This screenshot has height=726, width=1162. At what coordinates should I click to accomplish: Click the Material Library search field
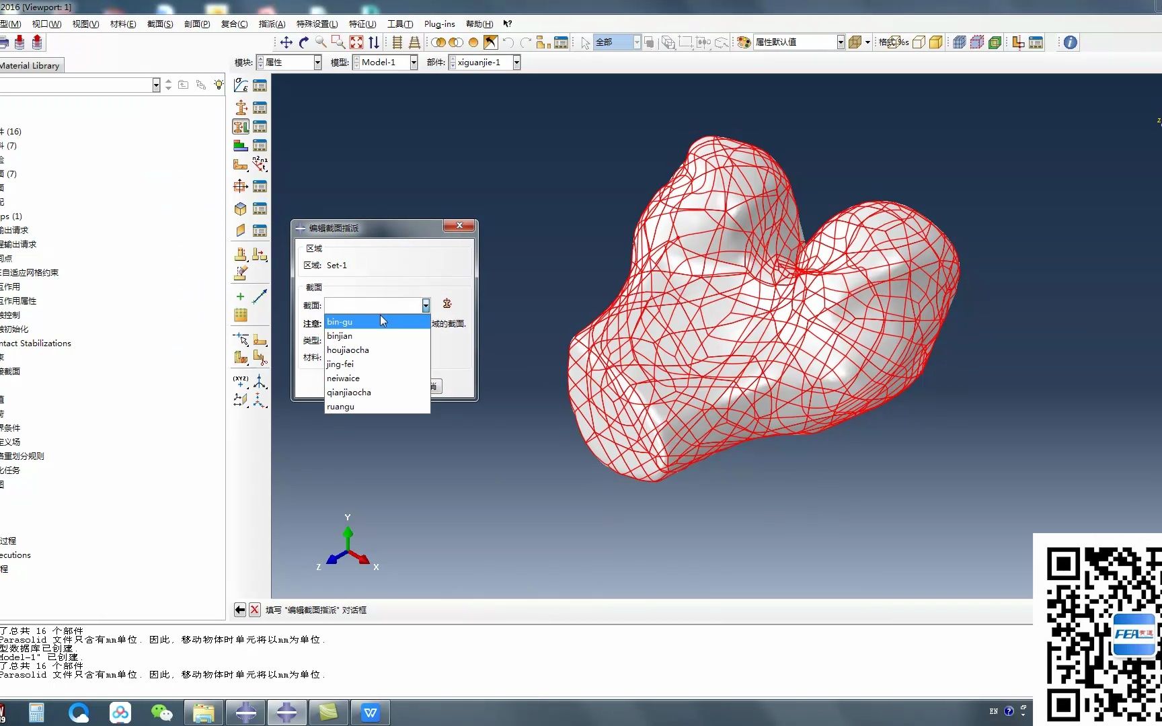pyautogui.click(x=76, y=85)
